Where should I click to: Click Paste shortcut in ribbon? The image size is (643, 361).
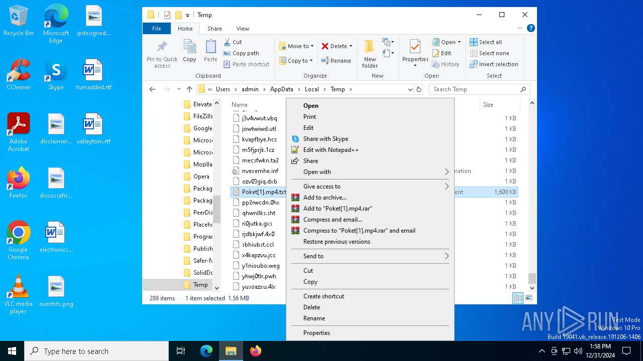pos(246,64)
